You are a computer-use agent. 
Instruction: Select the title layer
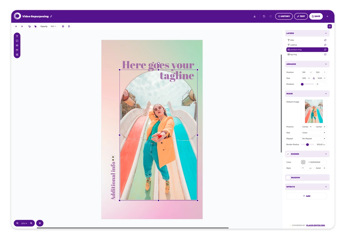pos(307,40)
